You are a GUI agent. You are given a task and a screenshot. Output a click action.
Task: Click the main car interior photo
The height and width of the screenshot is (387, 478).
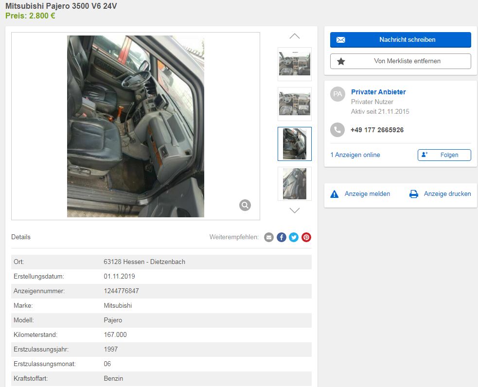[135, 126]
